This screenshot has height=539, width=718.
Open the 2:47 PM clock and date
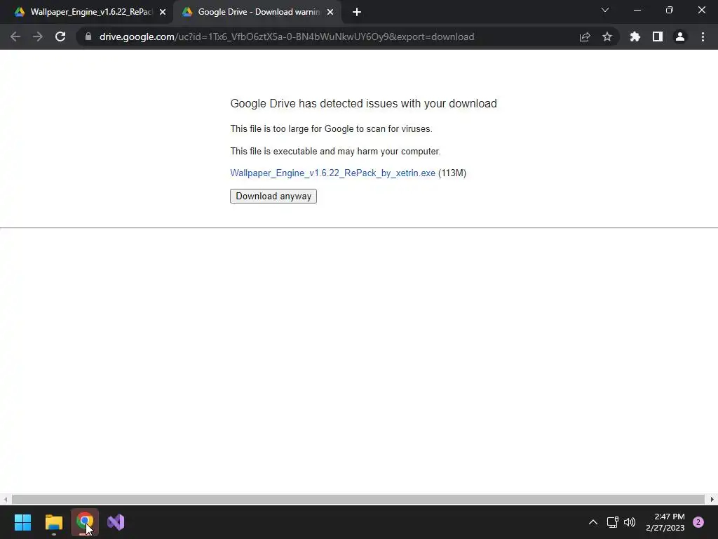(665, 522)
